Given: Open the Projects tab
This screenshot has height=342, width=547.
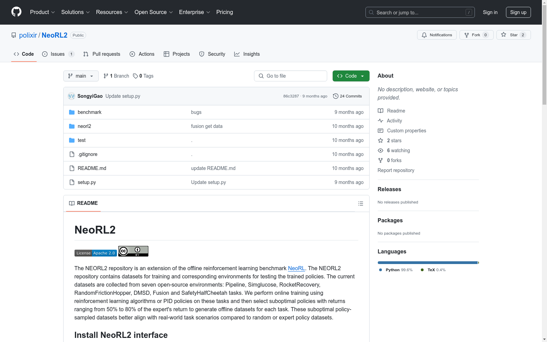Looking at the screenshot, I should pyautogui.click(x=177, y=54).
